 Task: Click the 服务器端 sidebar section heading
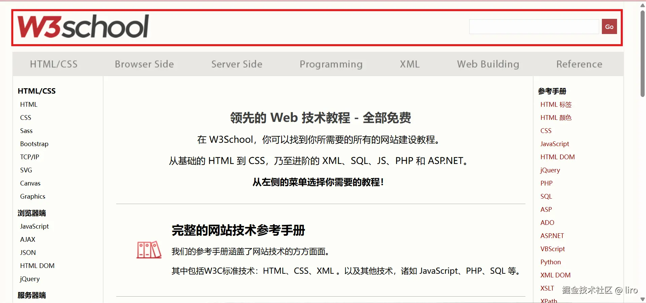(x=32, y=295)
